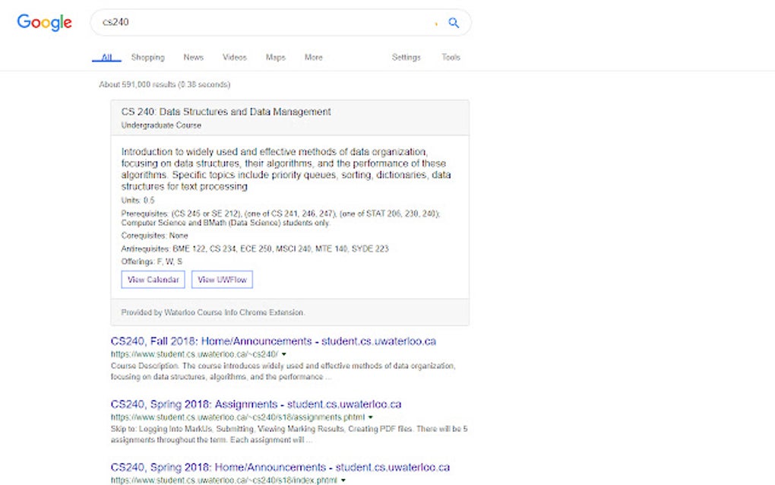Open the Tools menu
Screen dimensions: 775x485
pos(451,57)
